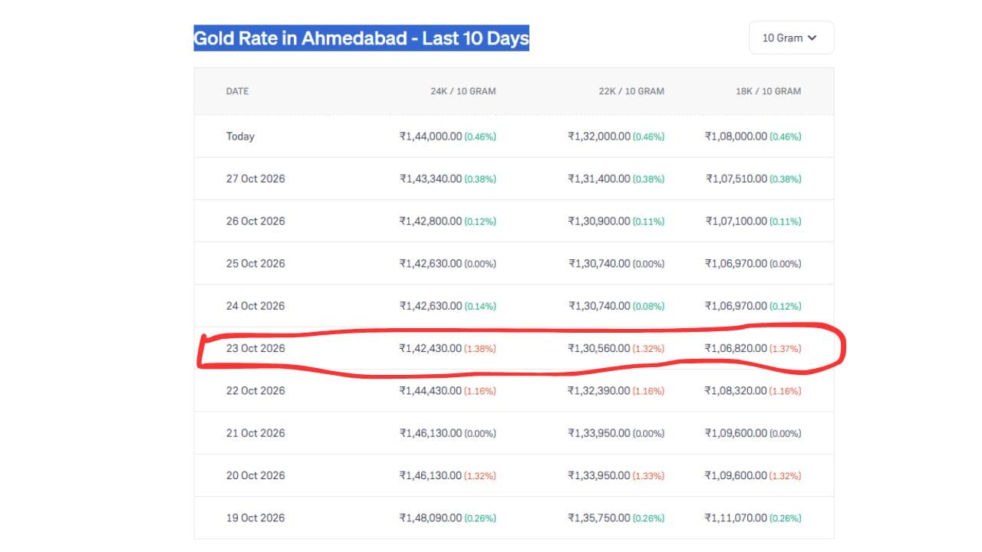Select the 19 Oct 24K price ₹1,48,090.00

tap(430, 517)
